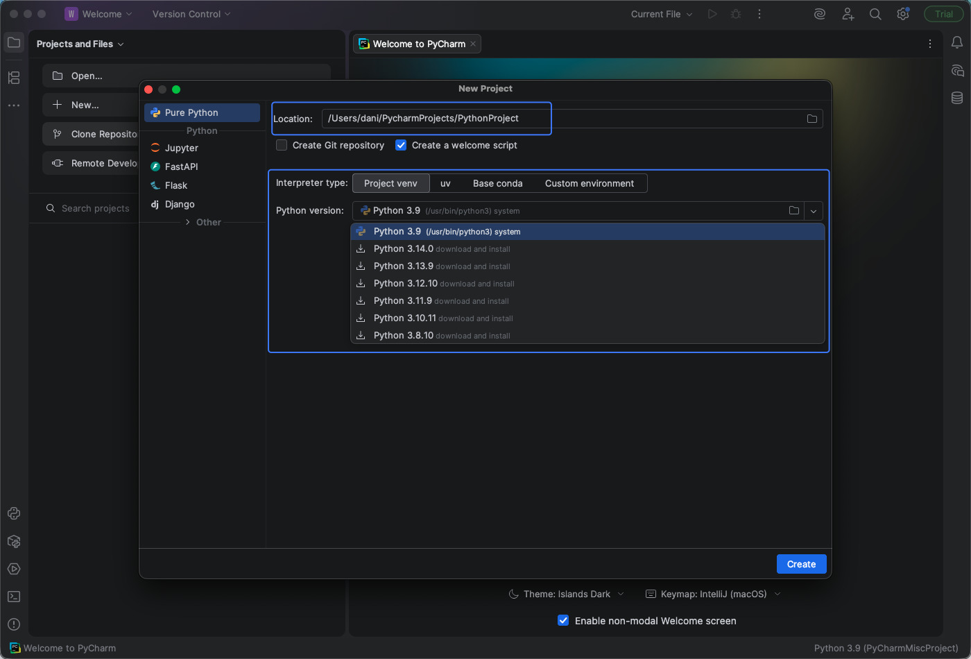Open the JetBrains AI swirl icon
This screenshot has height=659, width=971.
click(x=820, y=14)
